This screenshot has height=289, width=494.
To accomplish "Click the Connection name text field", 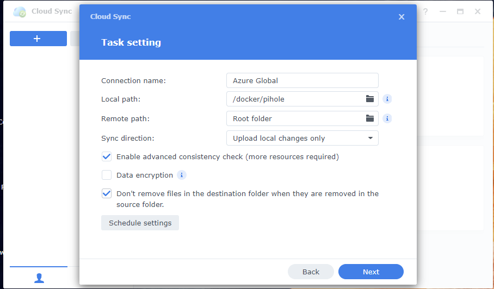I will tap(302, 80).
